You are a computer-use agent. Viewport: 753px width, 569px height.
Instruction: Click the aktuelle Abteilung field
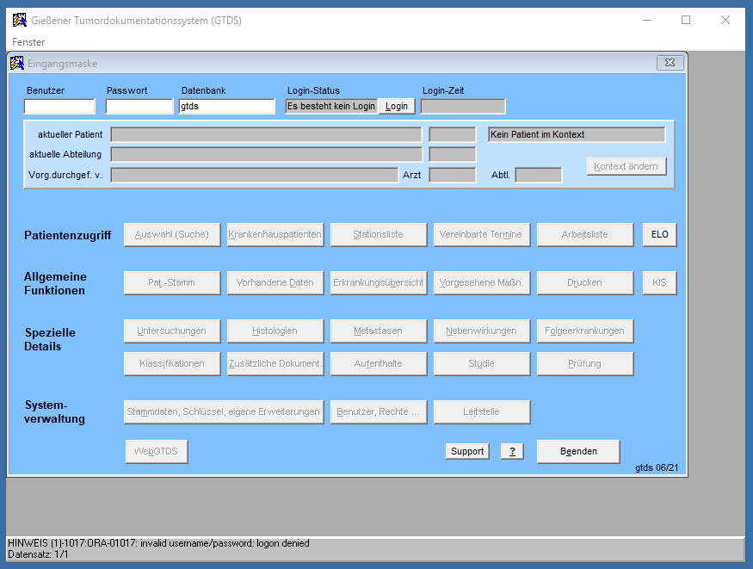(266, 154)
